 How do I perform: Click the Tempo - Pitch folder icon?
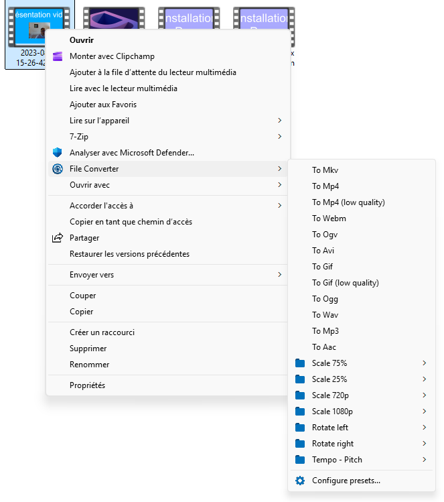tap(300, 460)
